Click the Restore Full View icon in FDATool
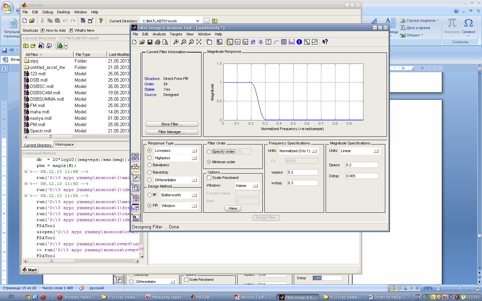Image resolution: width=482 pixels, height=301 pixels. [199, 42]
